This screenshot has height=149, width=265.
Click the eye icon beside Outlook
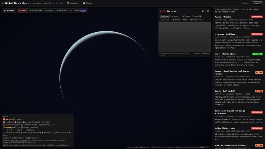coord(71,10)
